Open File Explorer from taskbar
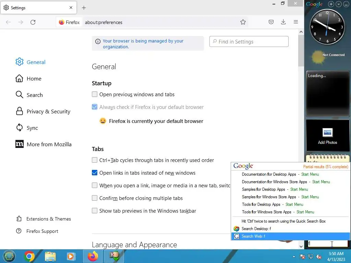 [50, 256]
